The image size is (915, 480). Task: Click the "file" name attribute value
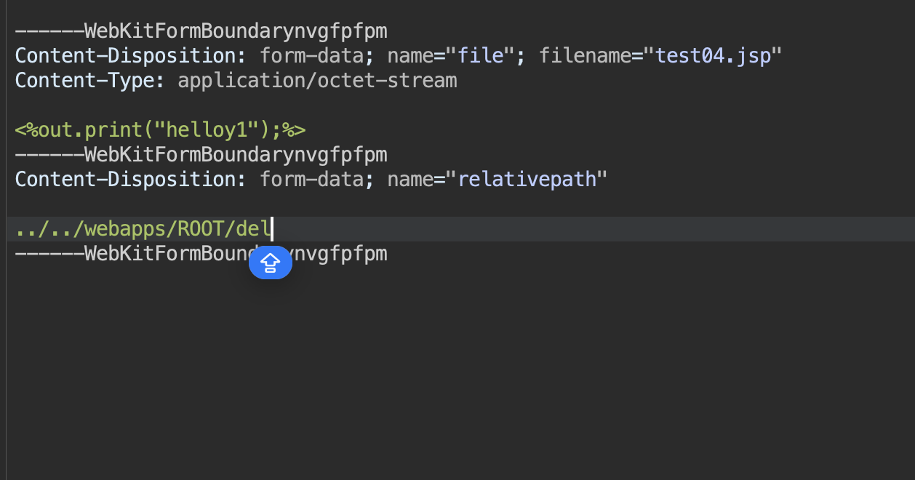pos(482,56)
